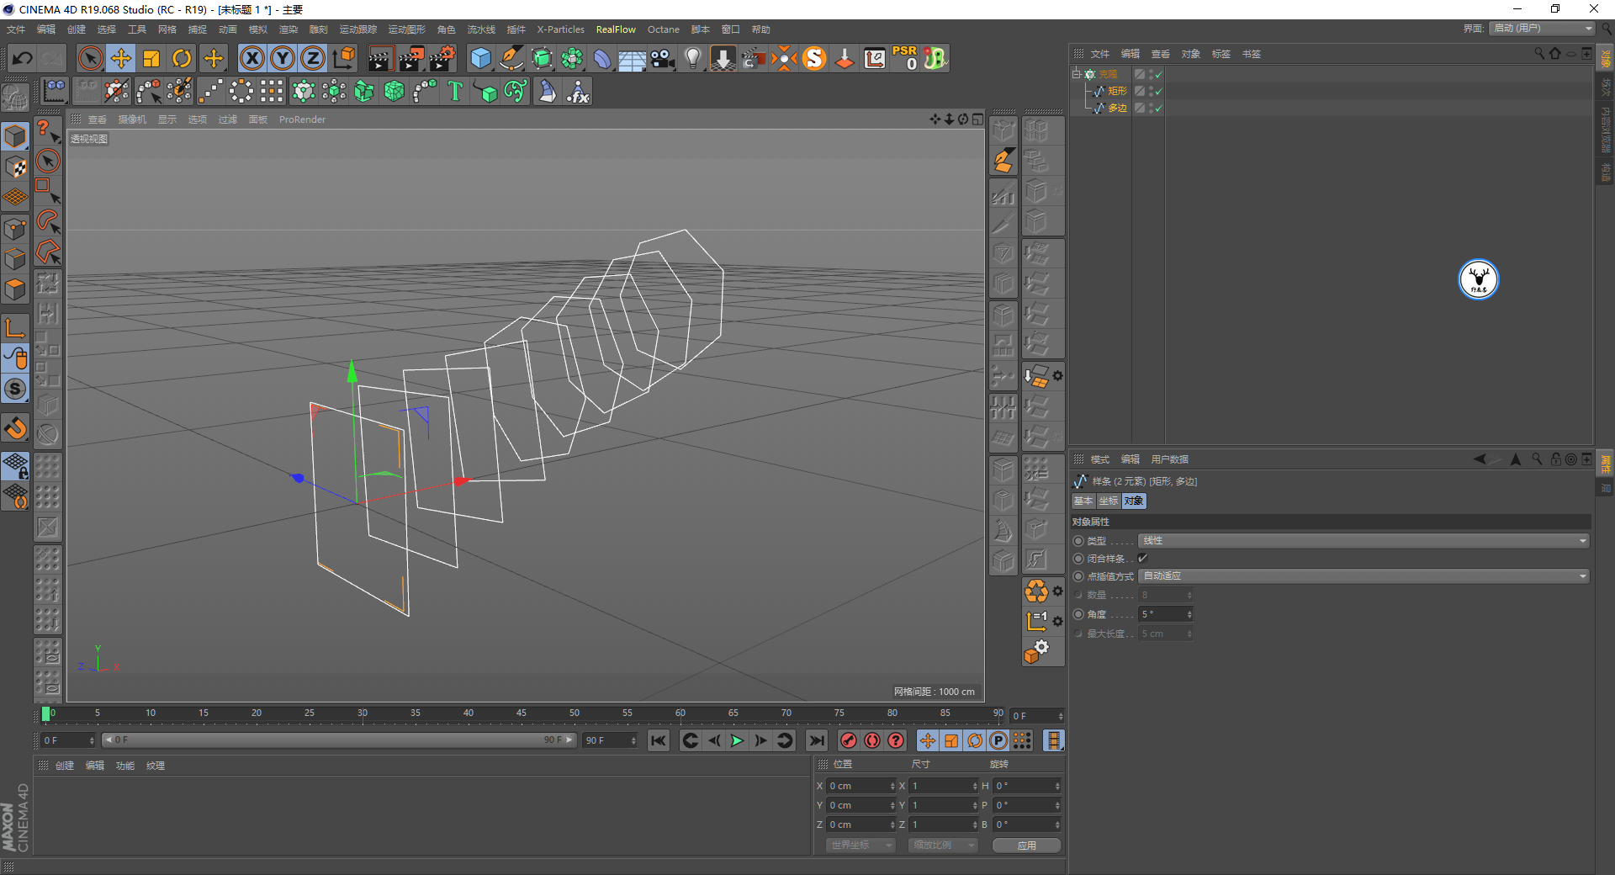Image resolution: width=1615 pixels, height=875 pixels.
Task: Collapse the 克隆 tree node
Action: pos(1076,74)
